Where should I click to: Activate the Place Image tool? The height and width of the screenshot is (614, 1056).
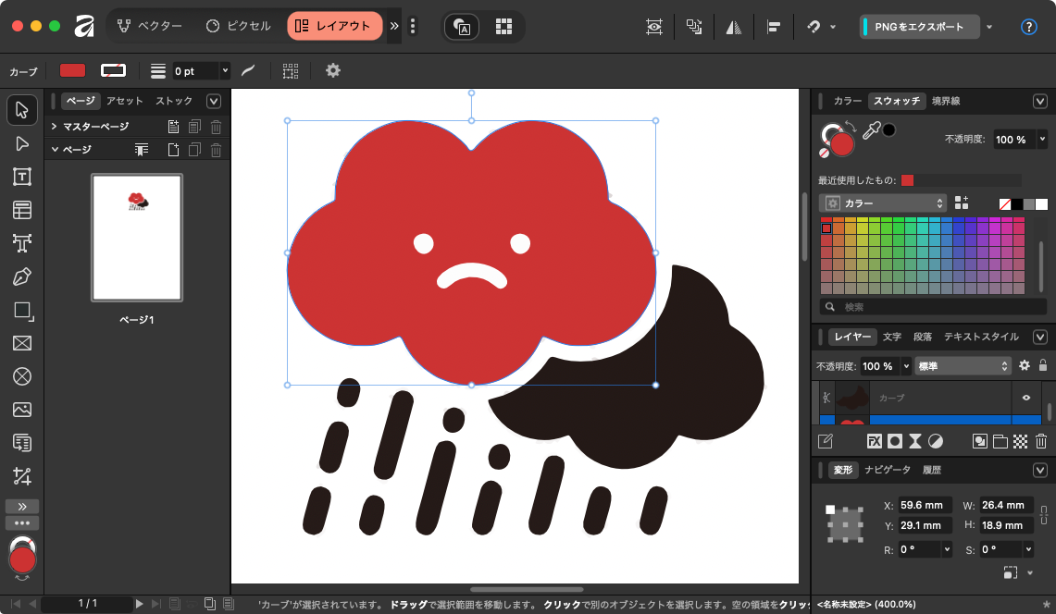point(22,410)
